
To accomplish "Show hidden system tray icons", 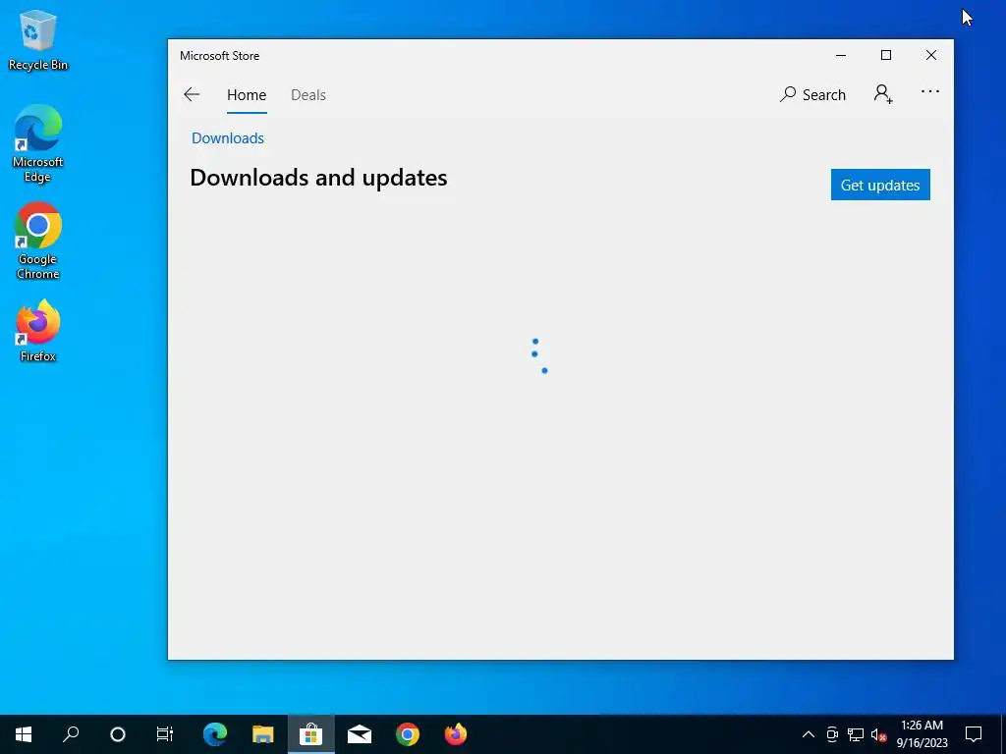I will 809,734.
